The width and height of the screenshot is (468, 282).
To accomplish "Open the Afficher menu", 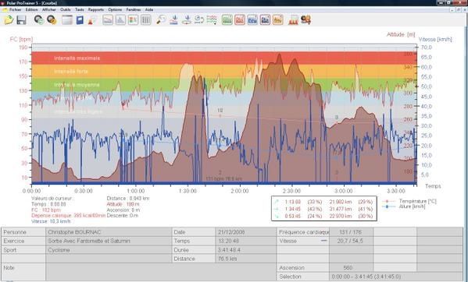I will [x=49, y=9].
